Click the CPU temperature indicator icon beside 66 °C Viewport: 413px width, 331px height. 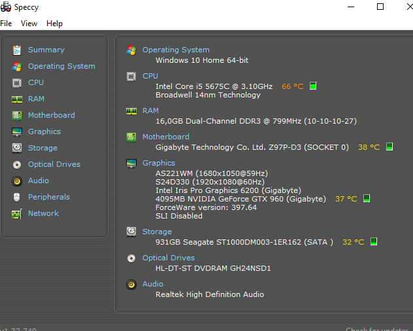pos(313,86)
